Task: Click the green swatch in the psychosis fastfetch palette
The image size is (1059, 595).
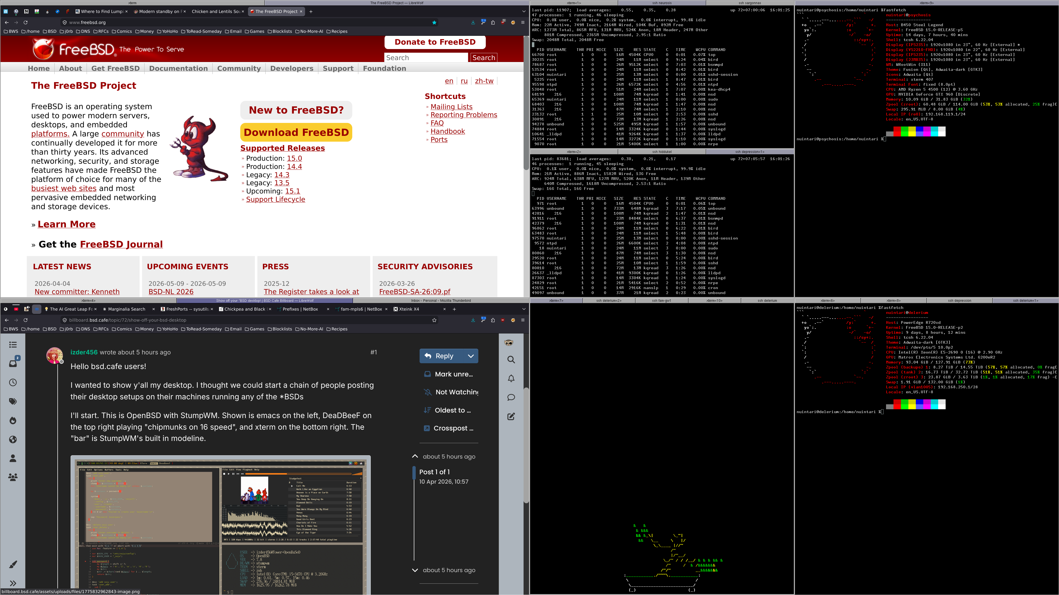Action: 905,131
